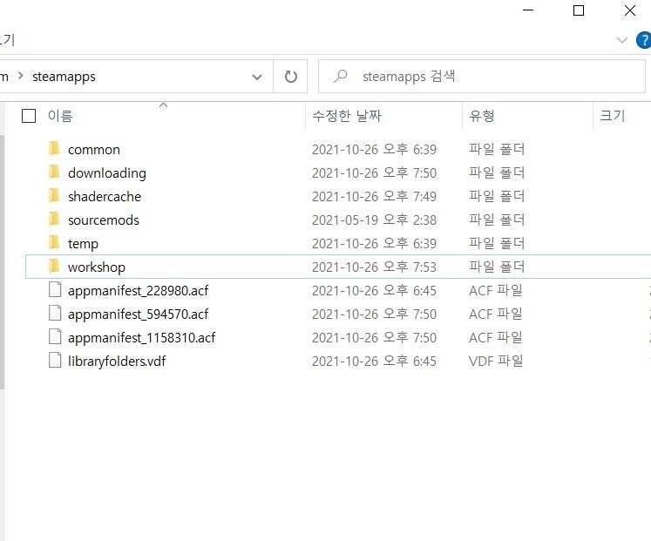Click the appmanifest_1158310.acf file icon

click(55, 337)
